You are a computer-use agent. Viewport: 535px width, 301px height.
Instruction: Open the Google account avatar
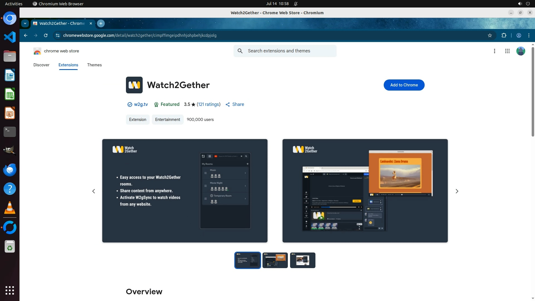click(521, 51)
